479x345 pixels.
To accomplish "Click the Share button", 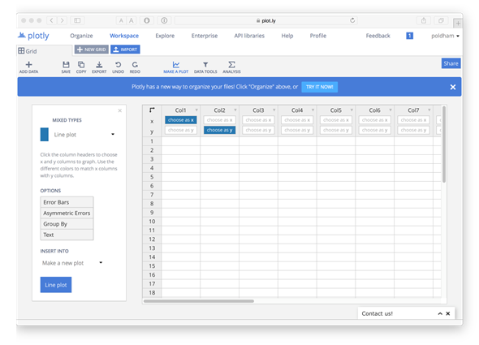I will pyautogui.click(x=451, y=63).
